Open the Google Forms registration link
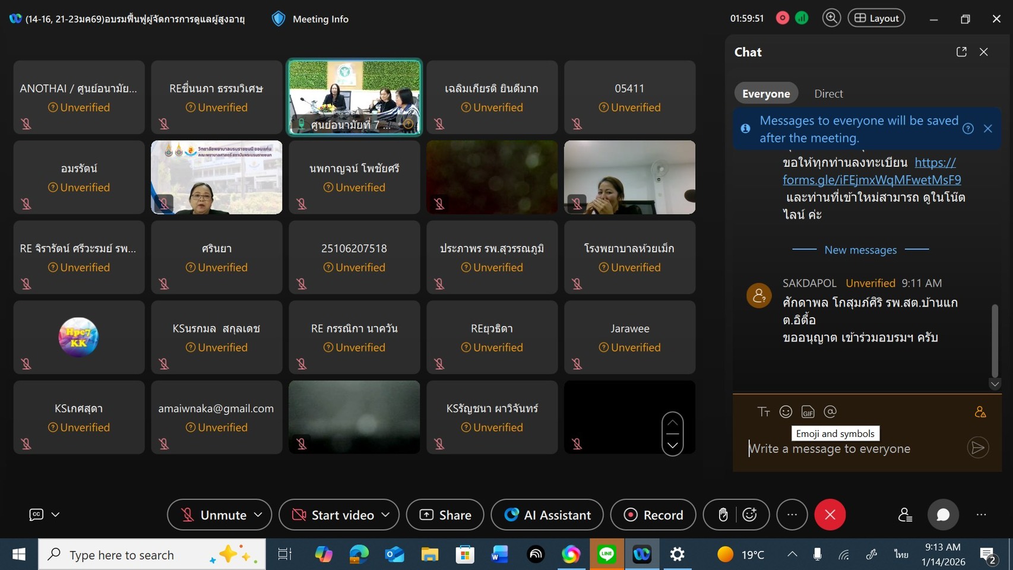 [871, 179]
